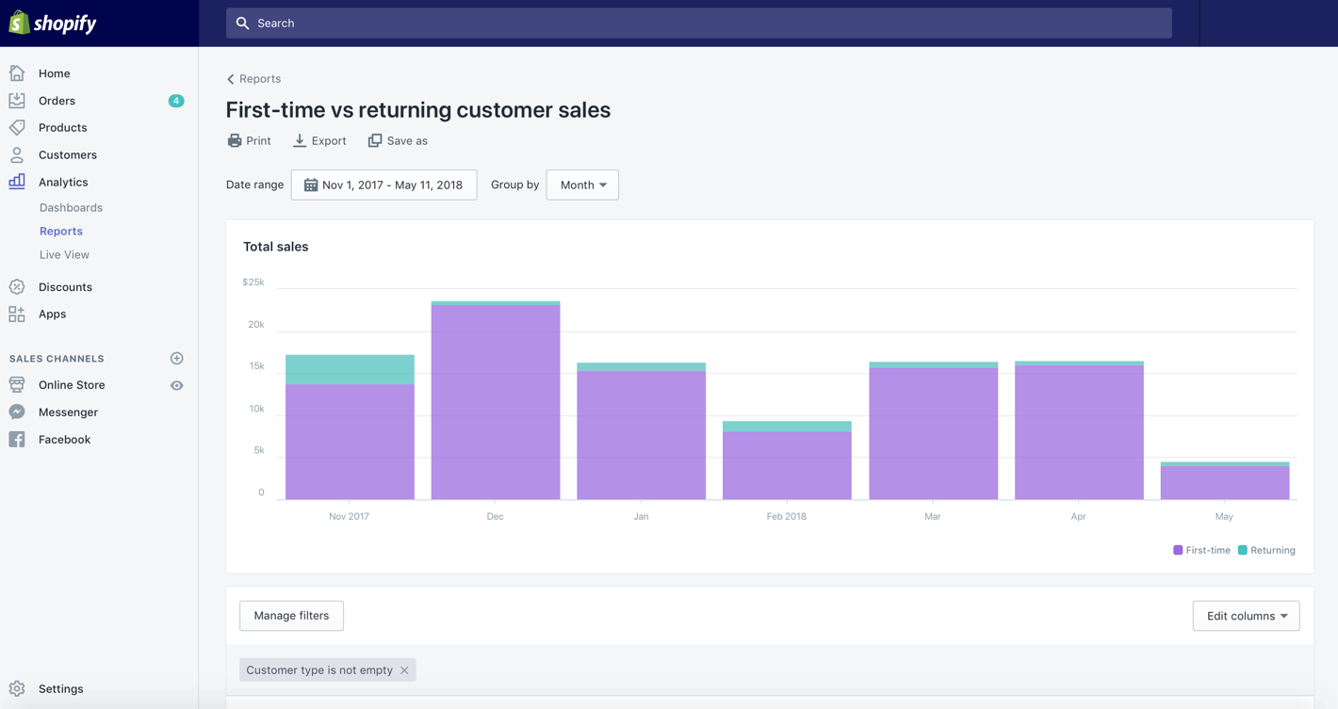Click the $25k axis label
Image resolution: width=1338 pixels, height=709 pixels.
253,282
